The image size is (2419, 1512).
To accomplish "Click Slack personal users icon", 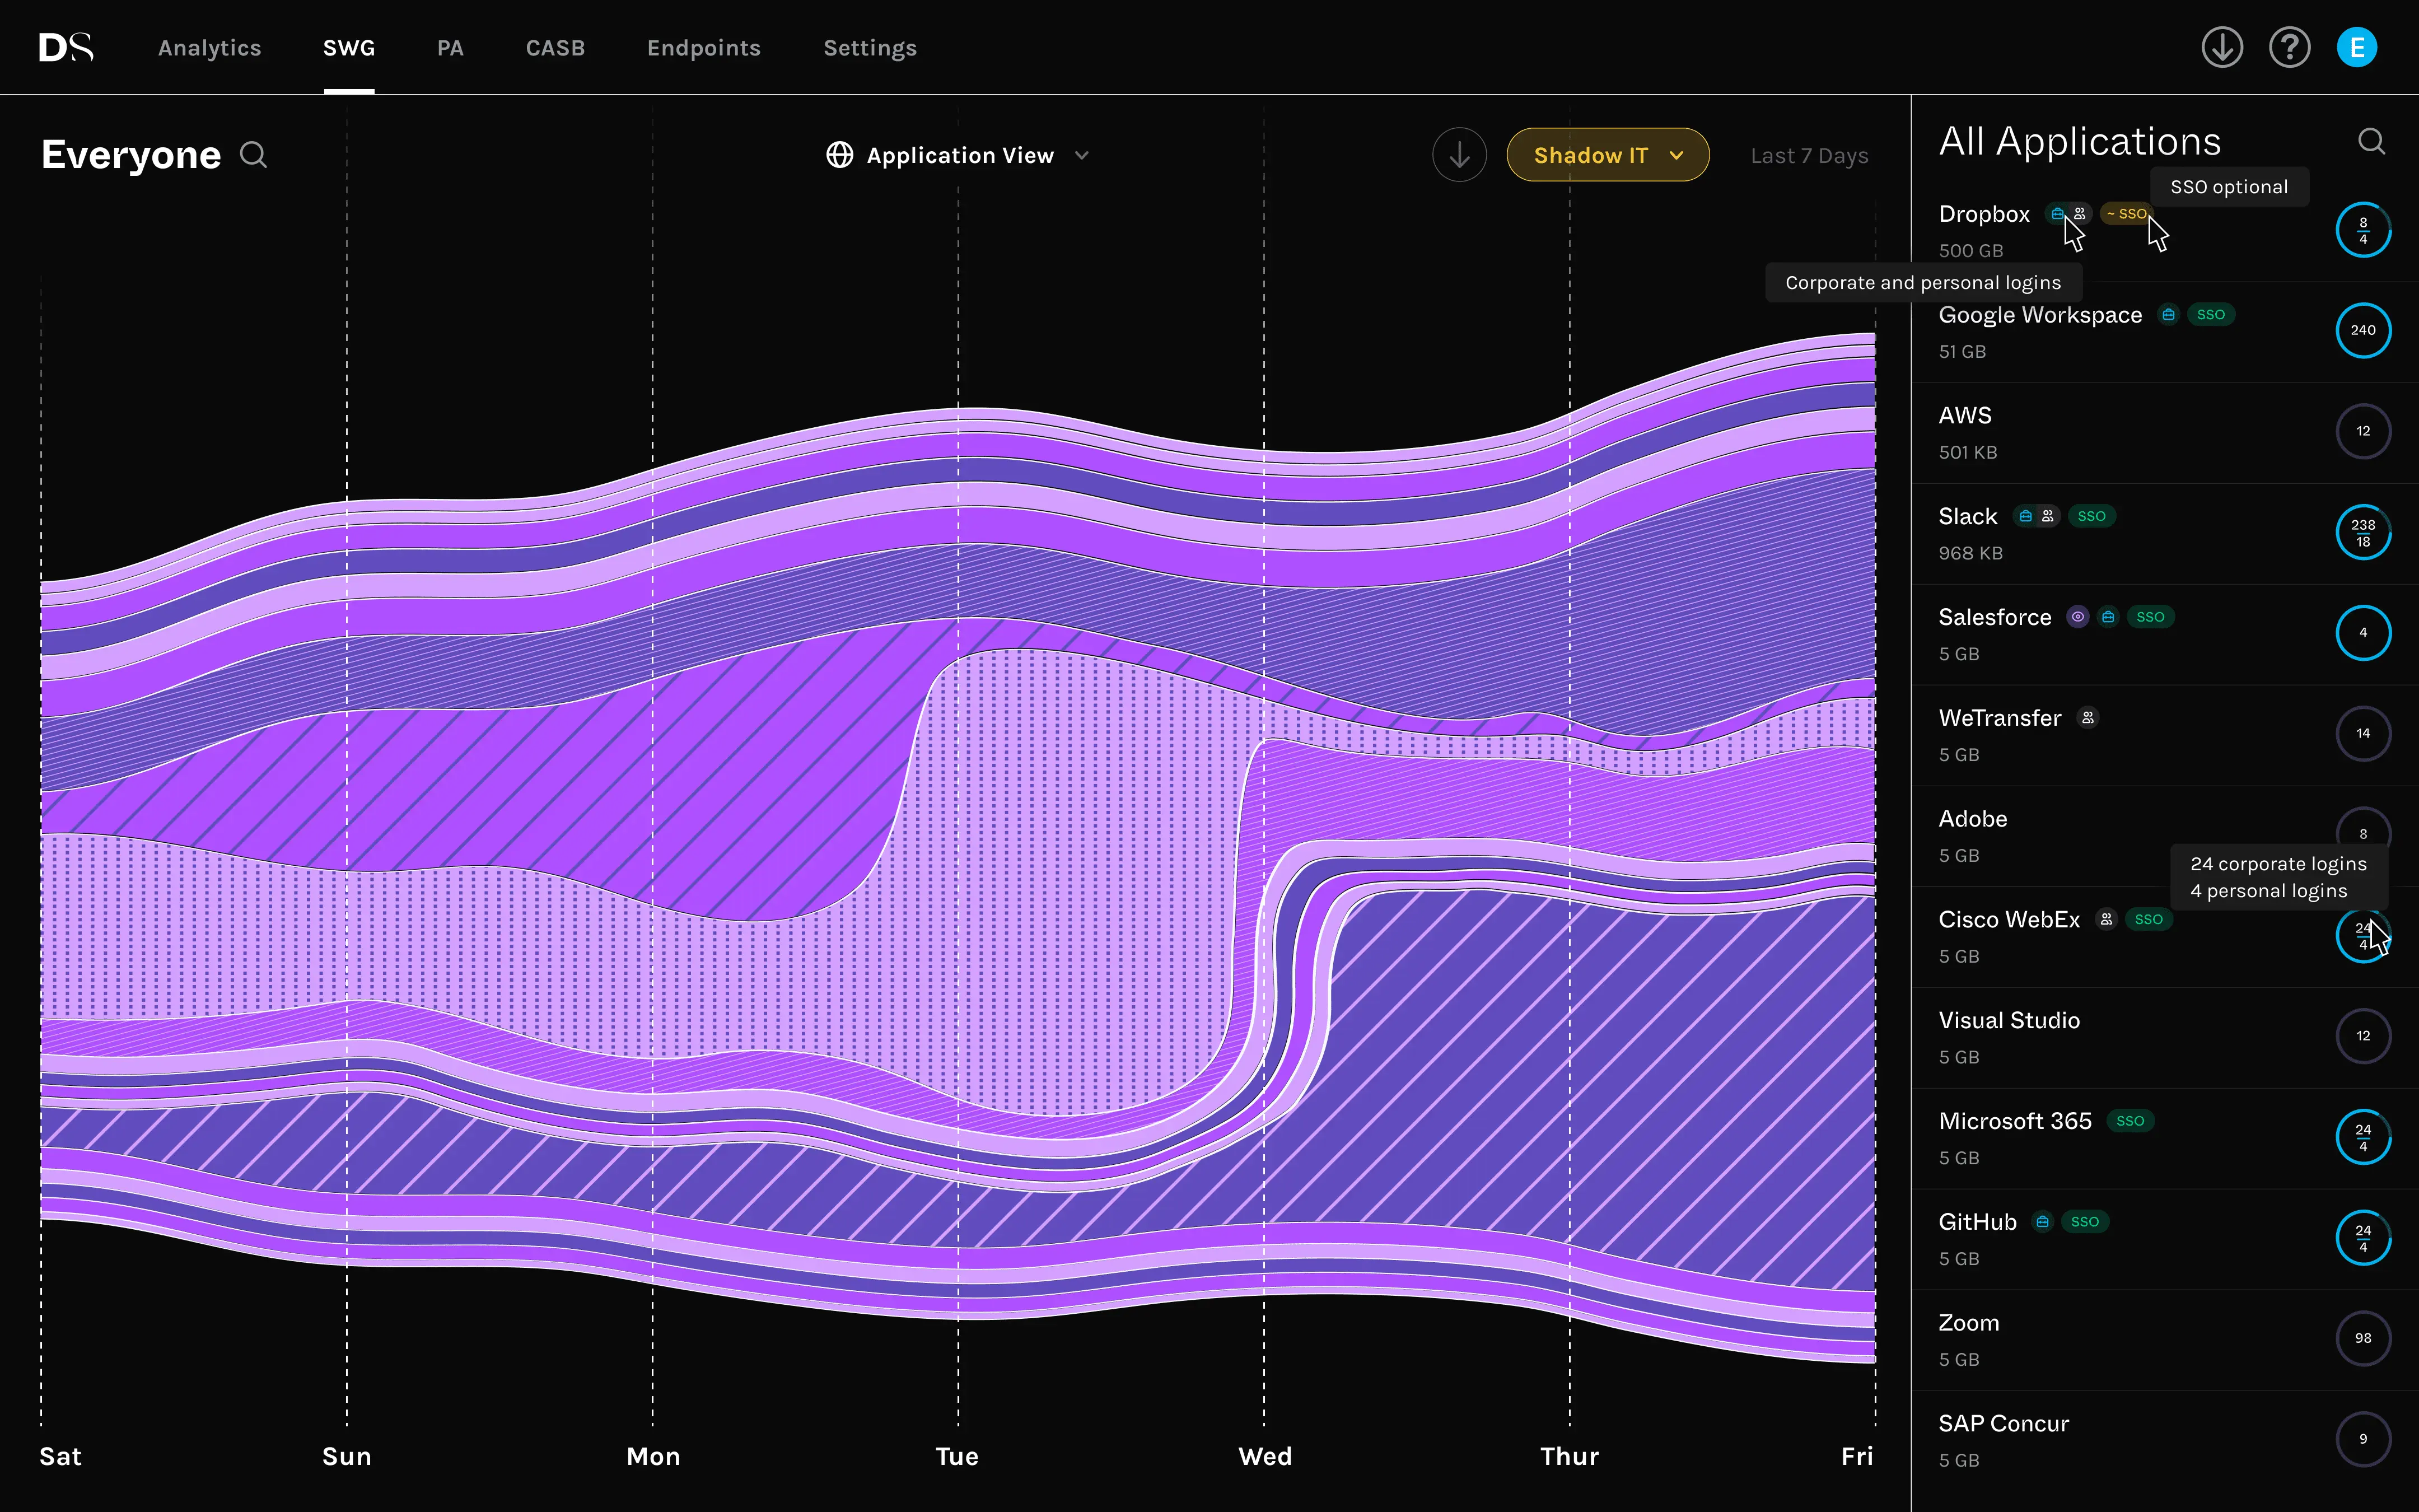I will click(x=2048, y=516).
